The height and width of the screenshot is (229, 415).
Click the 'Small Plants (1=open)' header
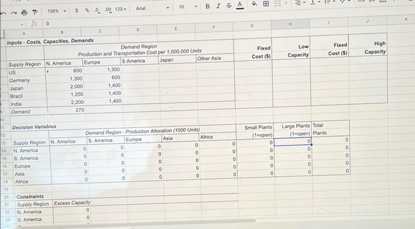click(258, 131)
